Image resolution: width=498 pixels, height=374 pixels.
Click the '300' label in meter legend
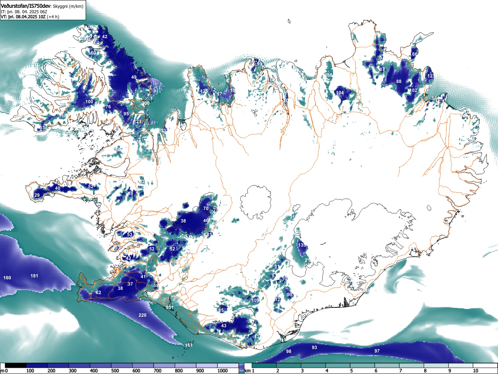pyautogui.click(x=72, y=371)
